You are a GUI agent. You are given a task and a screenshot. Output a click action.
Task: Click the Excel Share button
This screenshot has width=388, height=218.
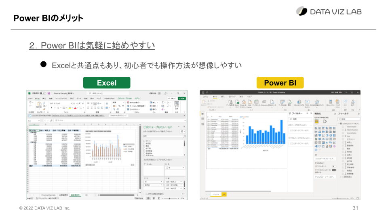(182, 99)
